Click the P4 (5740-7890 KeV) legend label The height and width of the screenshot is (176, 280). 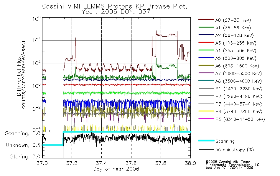click(x=239, y=112)
